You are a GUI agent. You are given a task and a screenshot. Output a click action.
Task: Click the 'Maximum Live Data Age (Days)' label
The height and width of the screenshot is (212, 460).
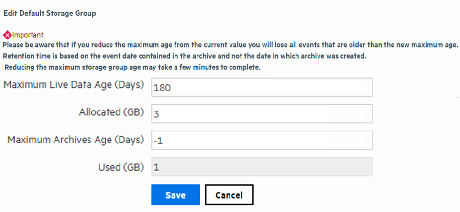tap(74, 86)
